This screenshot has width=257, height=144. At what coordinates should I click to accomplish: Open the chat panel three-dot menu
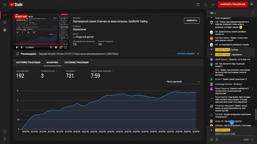[x=253, y=13]
